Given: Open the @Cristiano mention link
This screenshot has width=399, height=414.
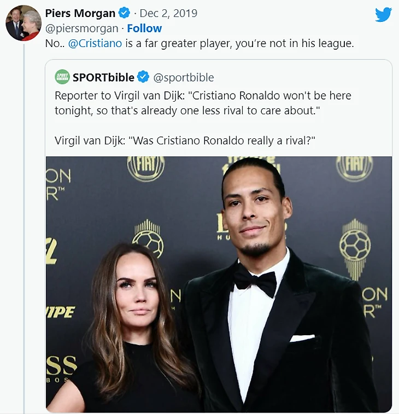Looking at the screenshot, I should click(95, 43).
